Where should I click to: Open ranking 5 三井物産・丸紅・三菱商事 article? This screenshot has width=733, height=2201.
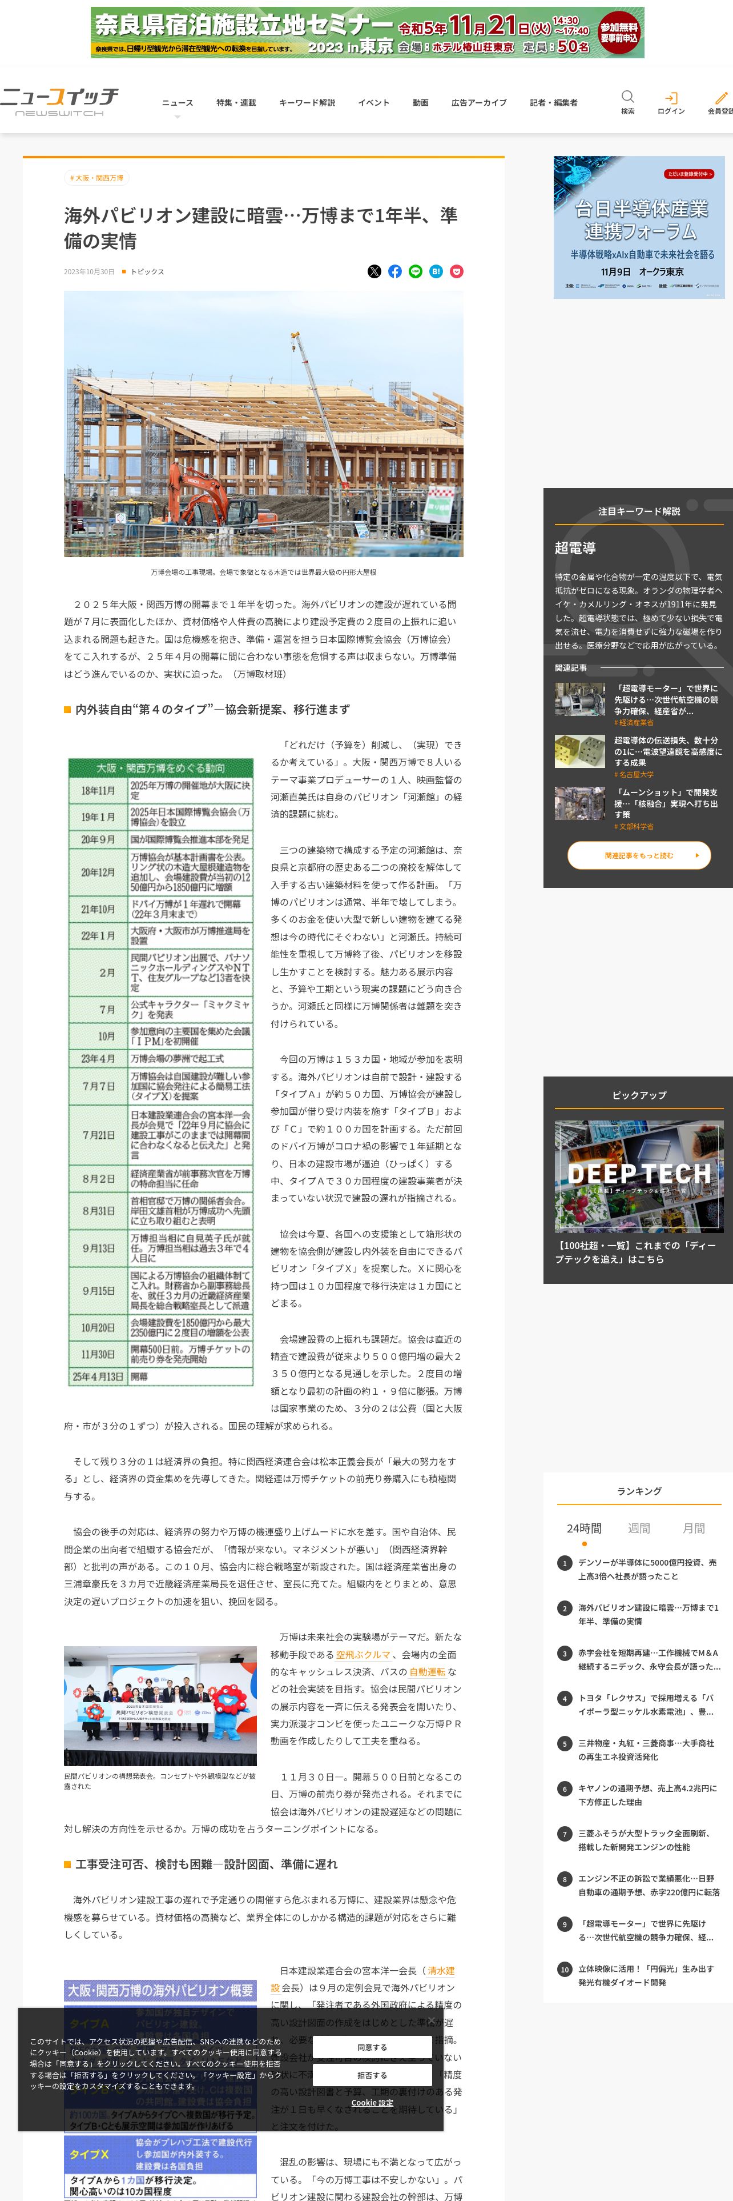(646, 1750)
